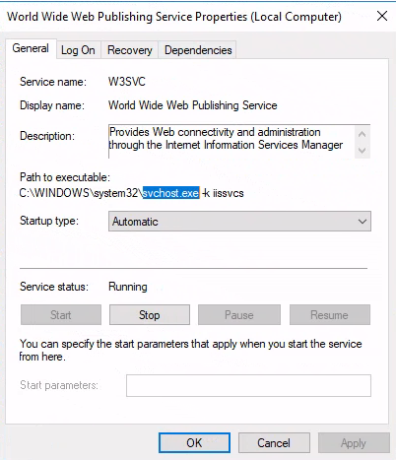Click the description scroll up arrow
The image size is (396, 460).
coord(363,134)
